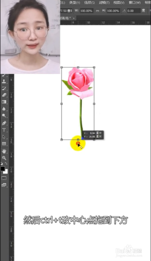
Task: Click the bottom-left transform handle
Action: click(x=62, y=140)
